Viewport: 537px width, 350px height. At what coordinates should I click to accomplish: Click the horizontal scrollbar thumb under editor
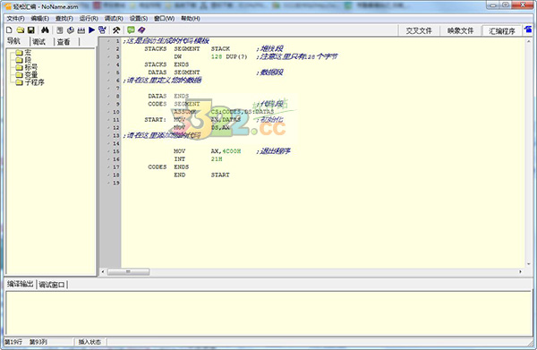pos(128,271)
